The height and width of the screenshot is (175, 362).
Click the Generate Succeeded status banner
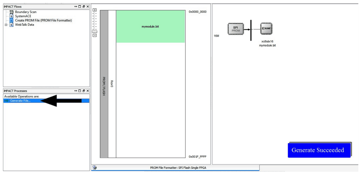pos(318,150)
